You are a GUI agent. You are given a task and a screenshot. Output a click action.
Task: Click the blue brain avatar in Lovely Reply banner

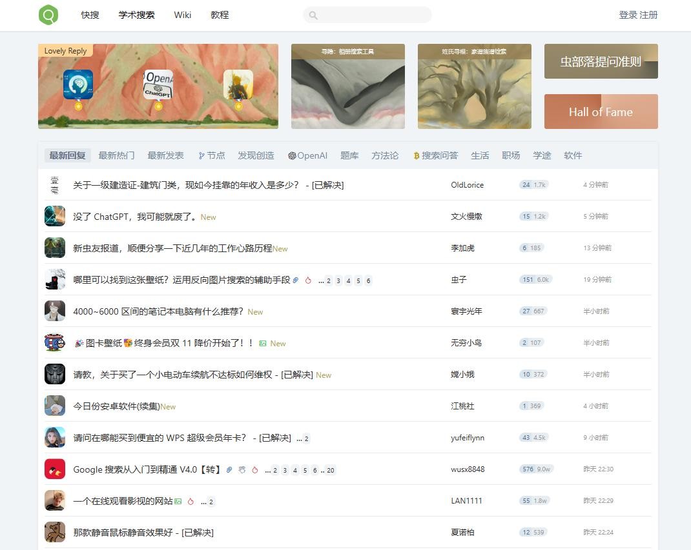78,84
